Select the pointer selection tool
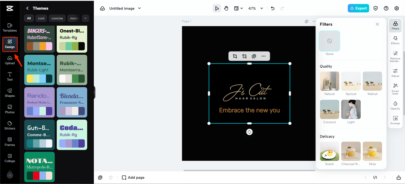Screen dimensions: 405x184 point(217,9)
